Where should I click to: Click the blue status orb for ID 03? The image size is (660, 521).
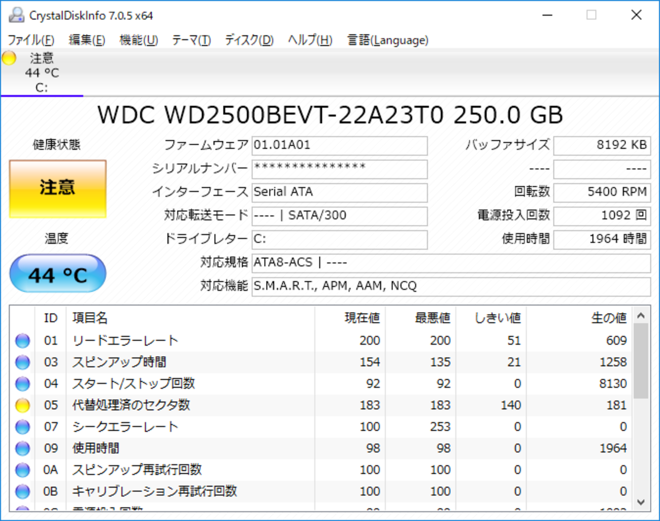point(22,362)
